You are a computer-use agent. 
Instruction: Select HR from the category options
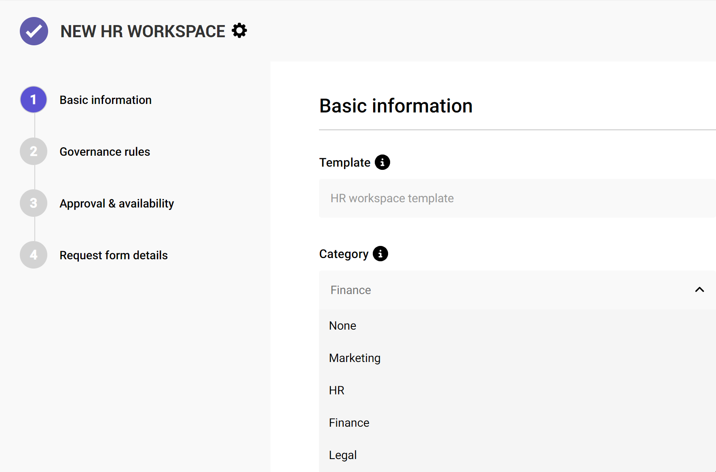(336, 390)
